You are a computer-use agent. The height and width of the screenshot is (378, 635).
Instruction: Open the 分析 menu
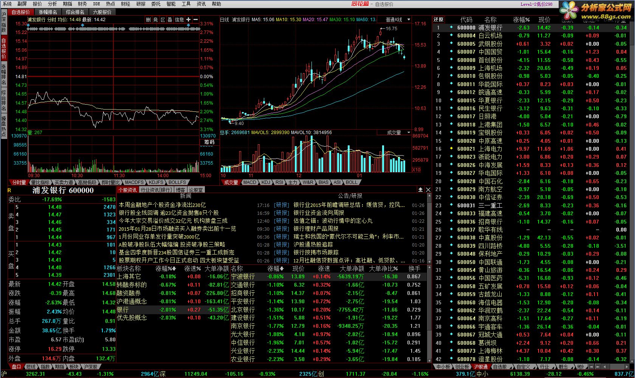coord(52,4)
